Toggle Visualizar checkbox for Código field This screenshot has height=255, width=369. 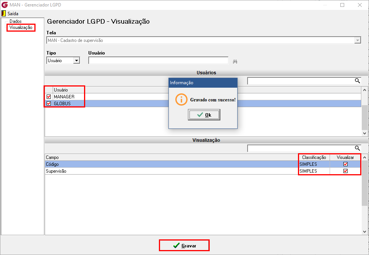click(x=345, y=164)
